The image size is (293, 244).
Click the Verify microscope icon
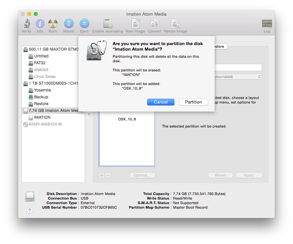[x=26, y=24]
